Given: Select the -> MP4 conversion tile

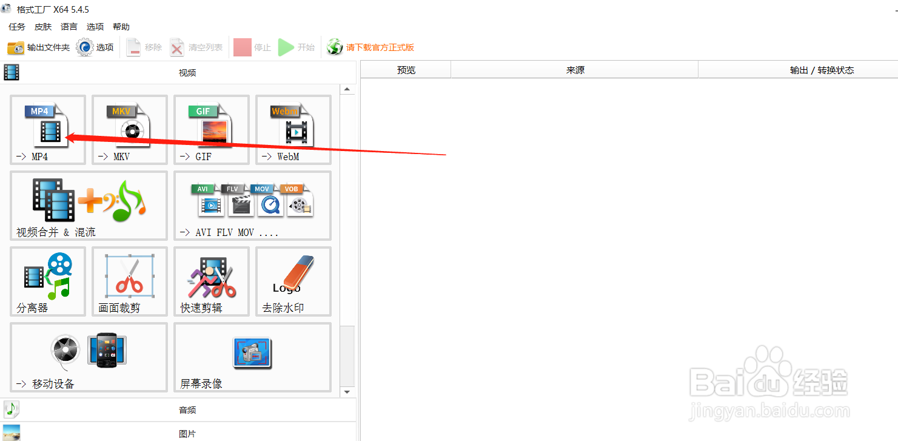Looking at the screenshot, I should (x=48, y=130).
